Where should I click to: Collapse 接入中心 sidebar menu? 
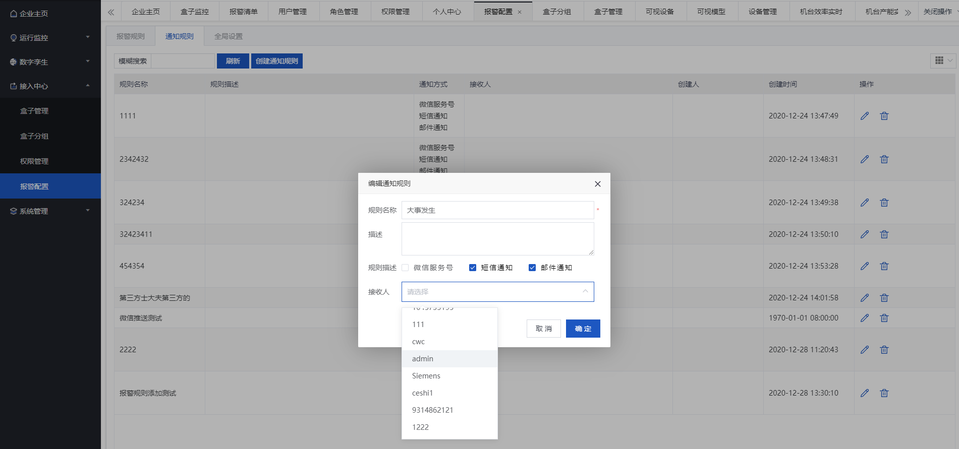pos(50,86)
